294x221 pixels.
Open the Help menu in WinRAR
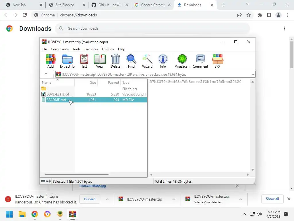[121, 49]
